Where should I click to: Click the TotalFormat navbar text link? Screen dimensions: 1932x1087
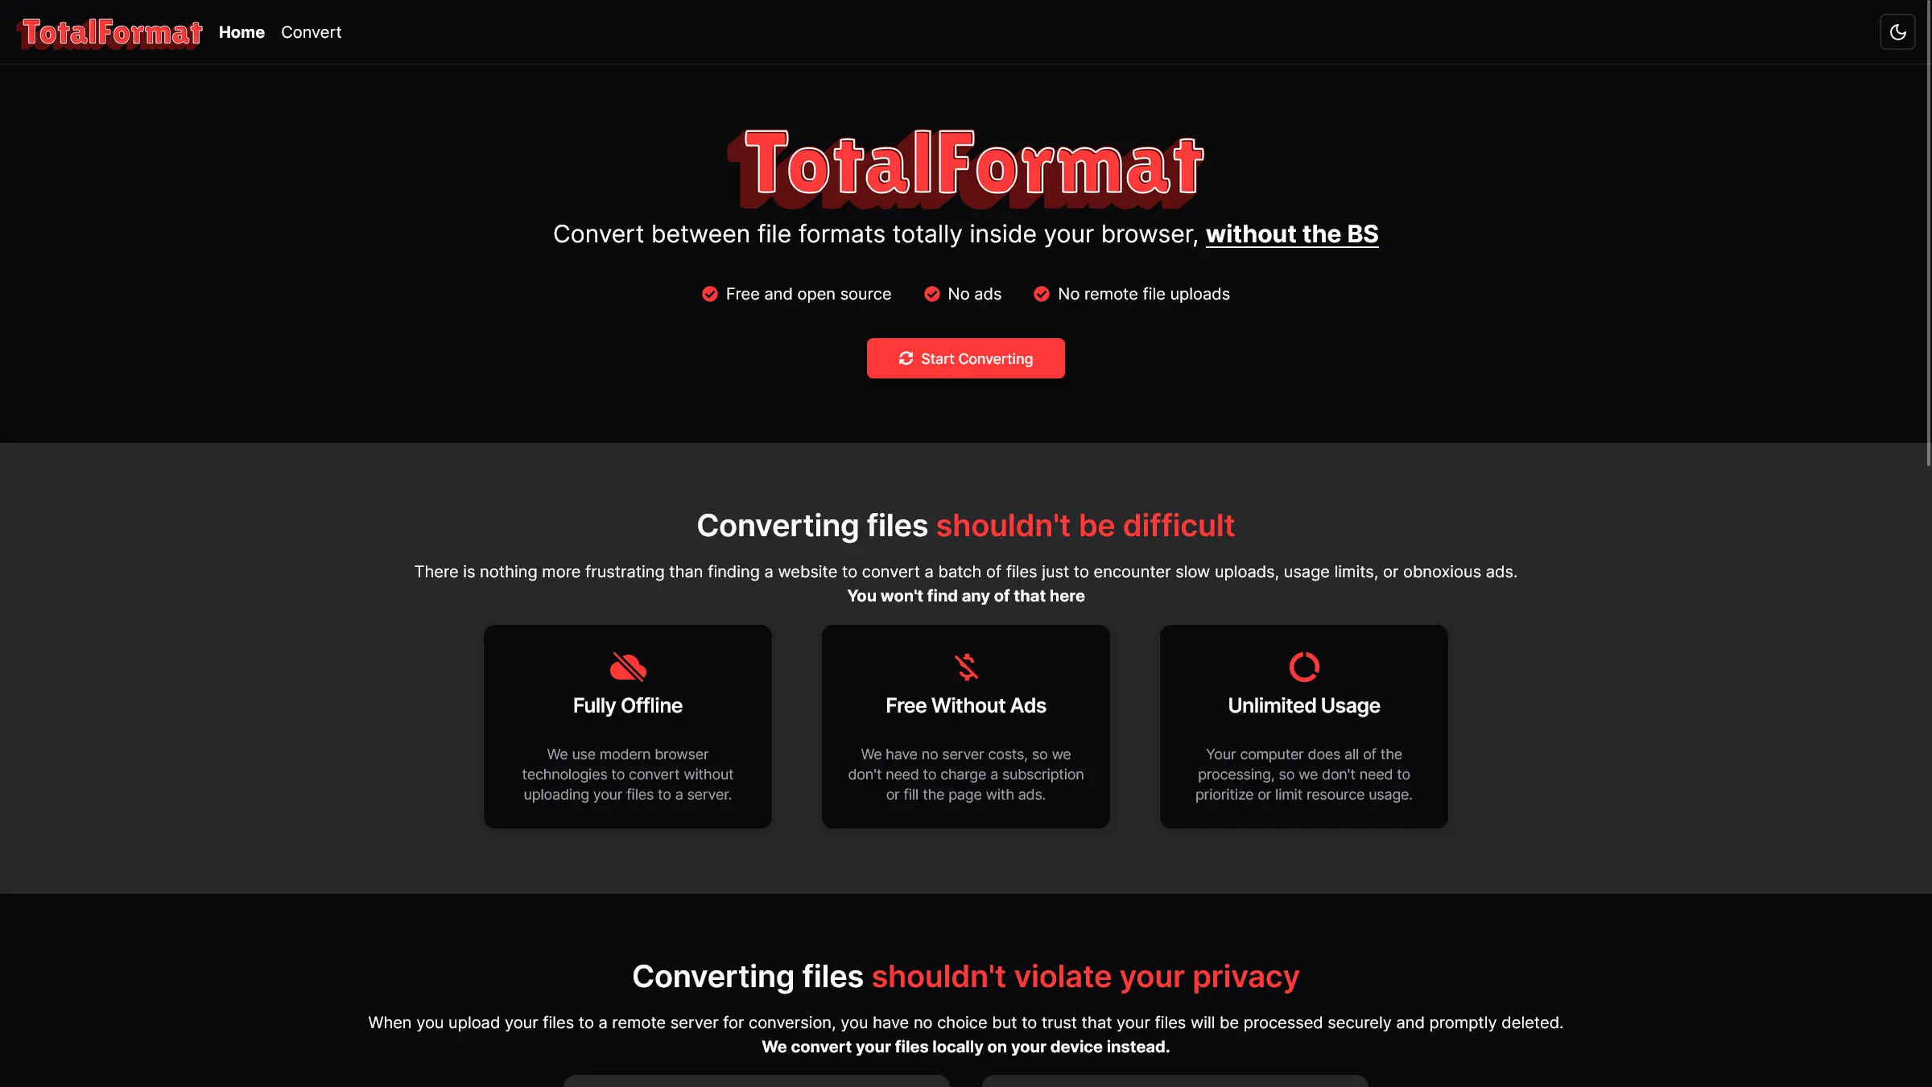[109, 31]
